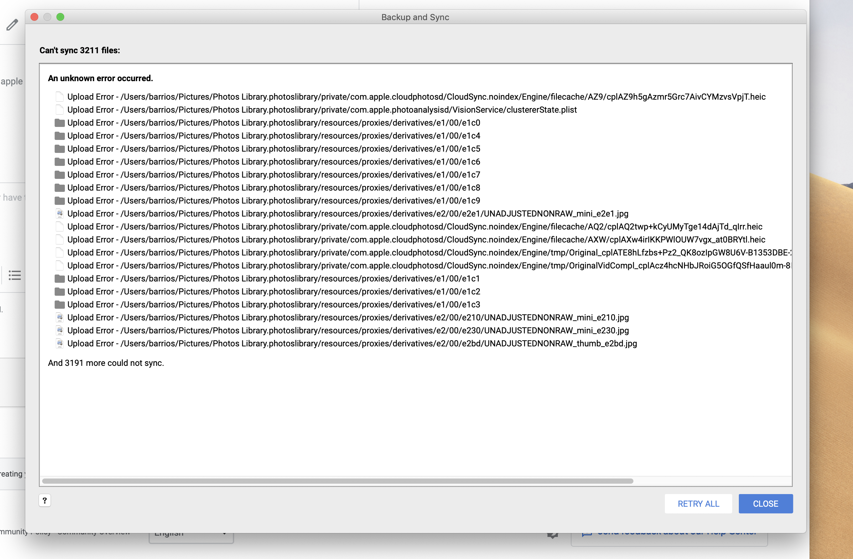The height and width of the screenshot is (559, 853).
Task: Click the macOS yellow minimize window button
Action: tap(48, 17)
